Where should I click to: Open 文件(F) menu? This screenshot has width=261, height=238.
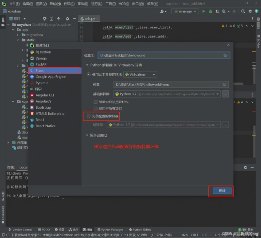coord(14,4)
